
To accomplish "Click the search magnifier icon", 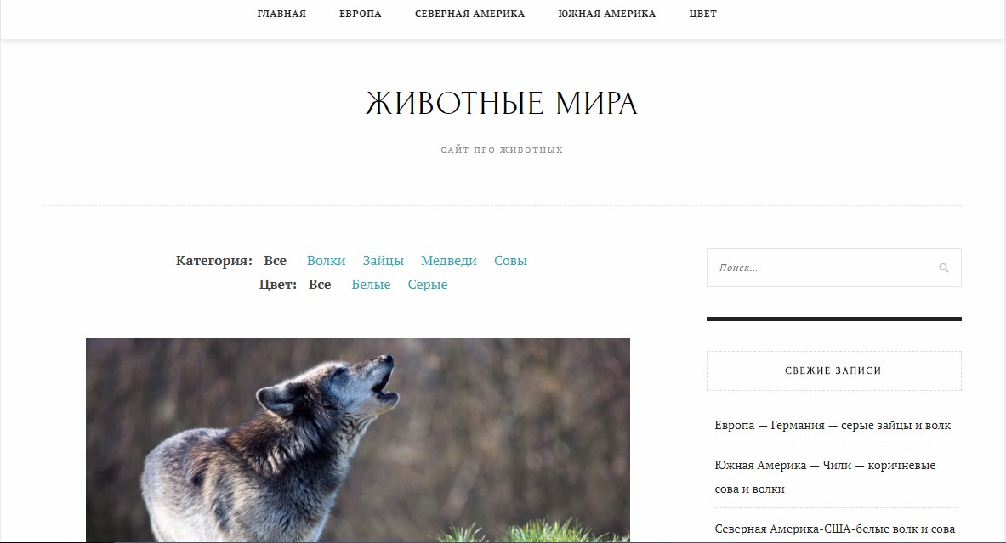I will coord(944,268).
